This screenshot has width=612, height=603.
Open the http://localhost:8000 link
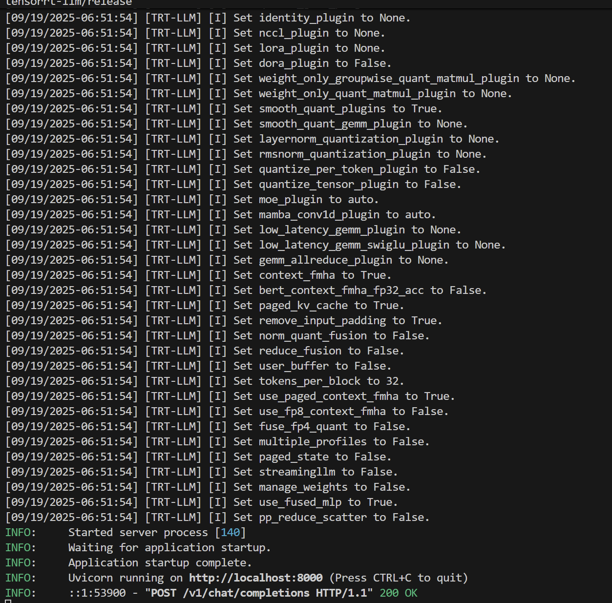tap(255, 578)
